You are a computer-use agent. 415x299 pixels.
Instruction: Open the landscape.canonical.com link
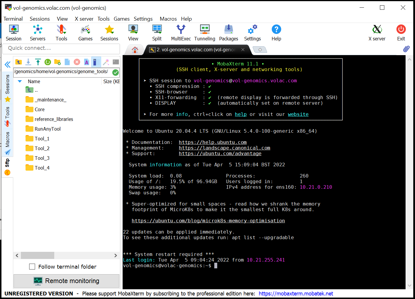(x=224, y=148)
